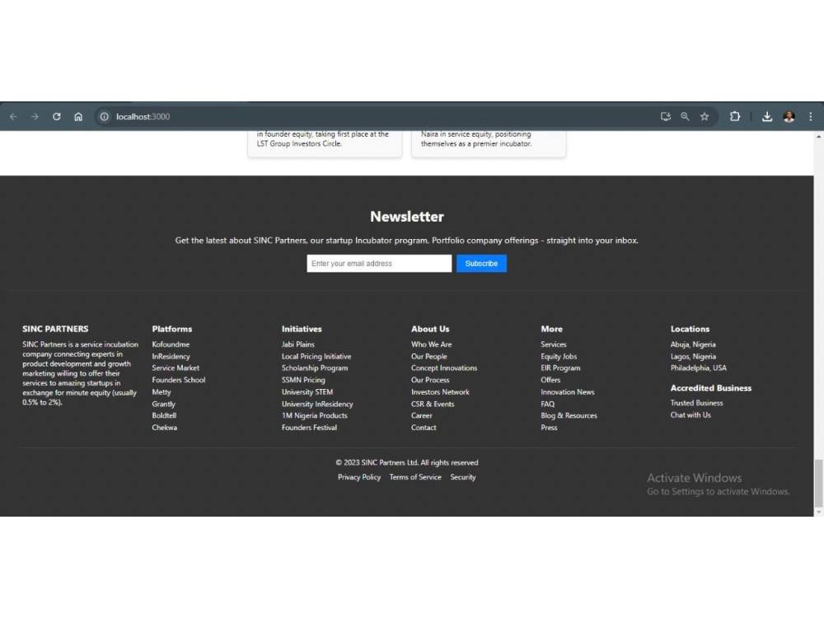Click the browser back arrow
This screenshot has height=618, width=824.
coord(14,117)
